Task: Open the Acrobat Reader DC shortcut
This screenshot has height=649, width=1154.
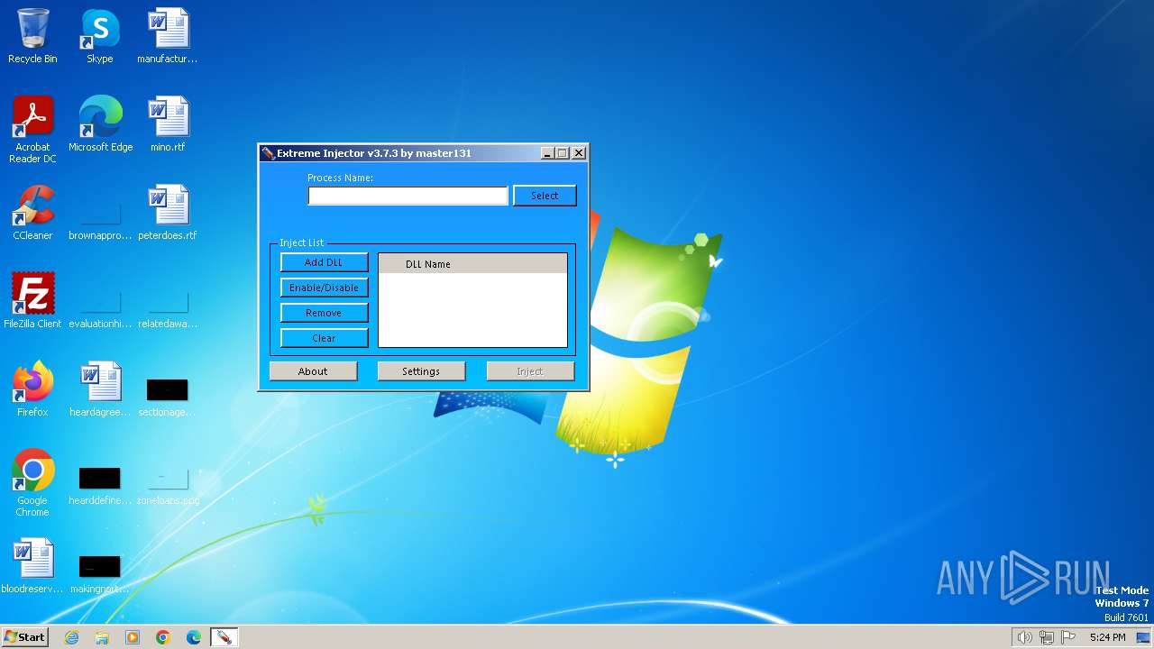Action: (32, 129)
